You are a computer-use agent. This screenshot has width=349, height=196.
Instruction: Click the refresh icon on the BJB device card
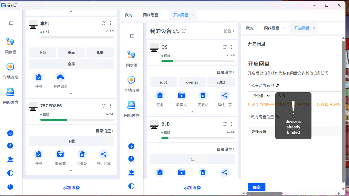coord(225,124)
